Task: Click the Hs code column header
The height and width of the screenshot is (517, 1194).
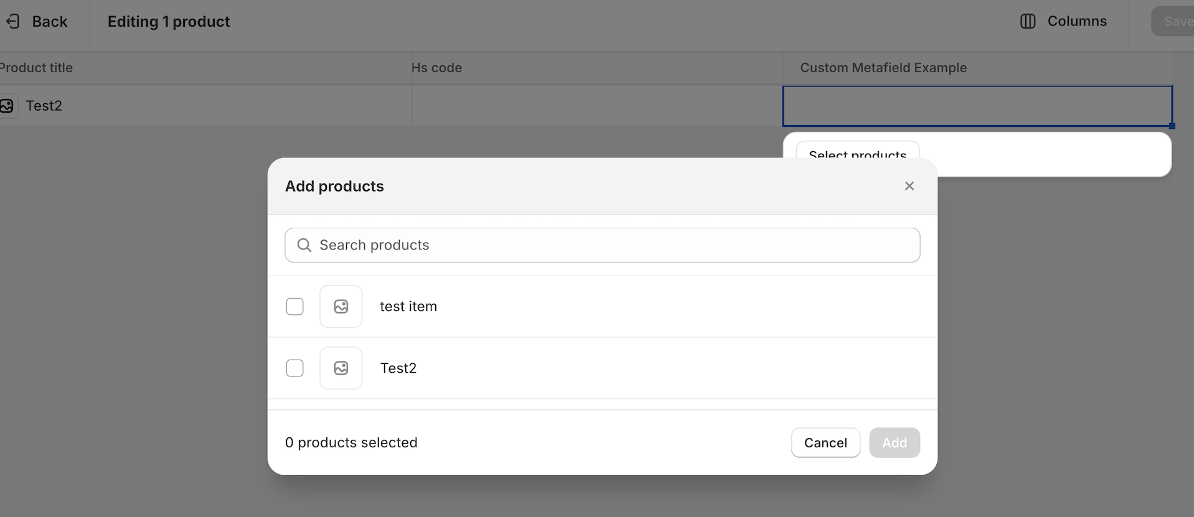Action: point(436,68)
